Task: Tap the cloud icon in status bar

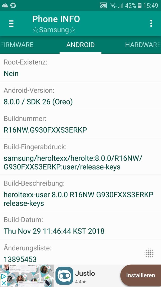Action: click(x=5, y=6)
